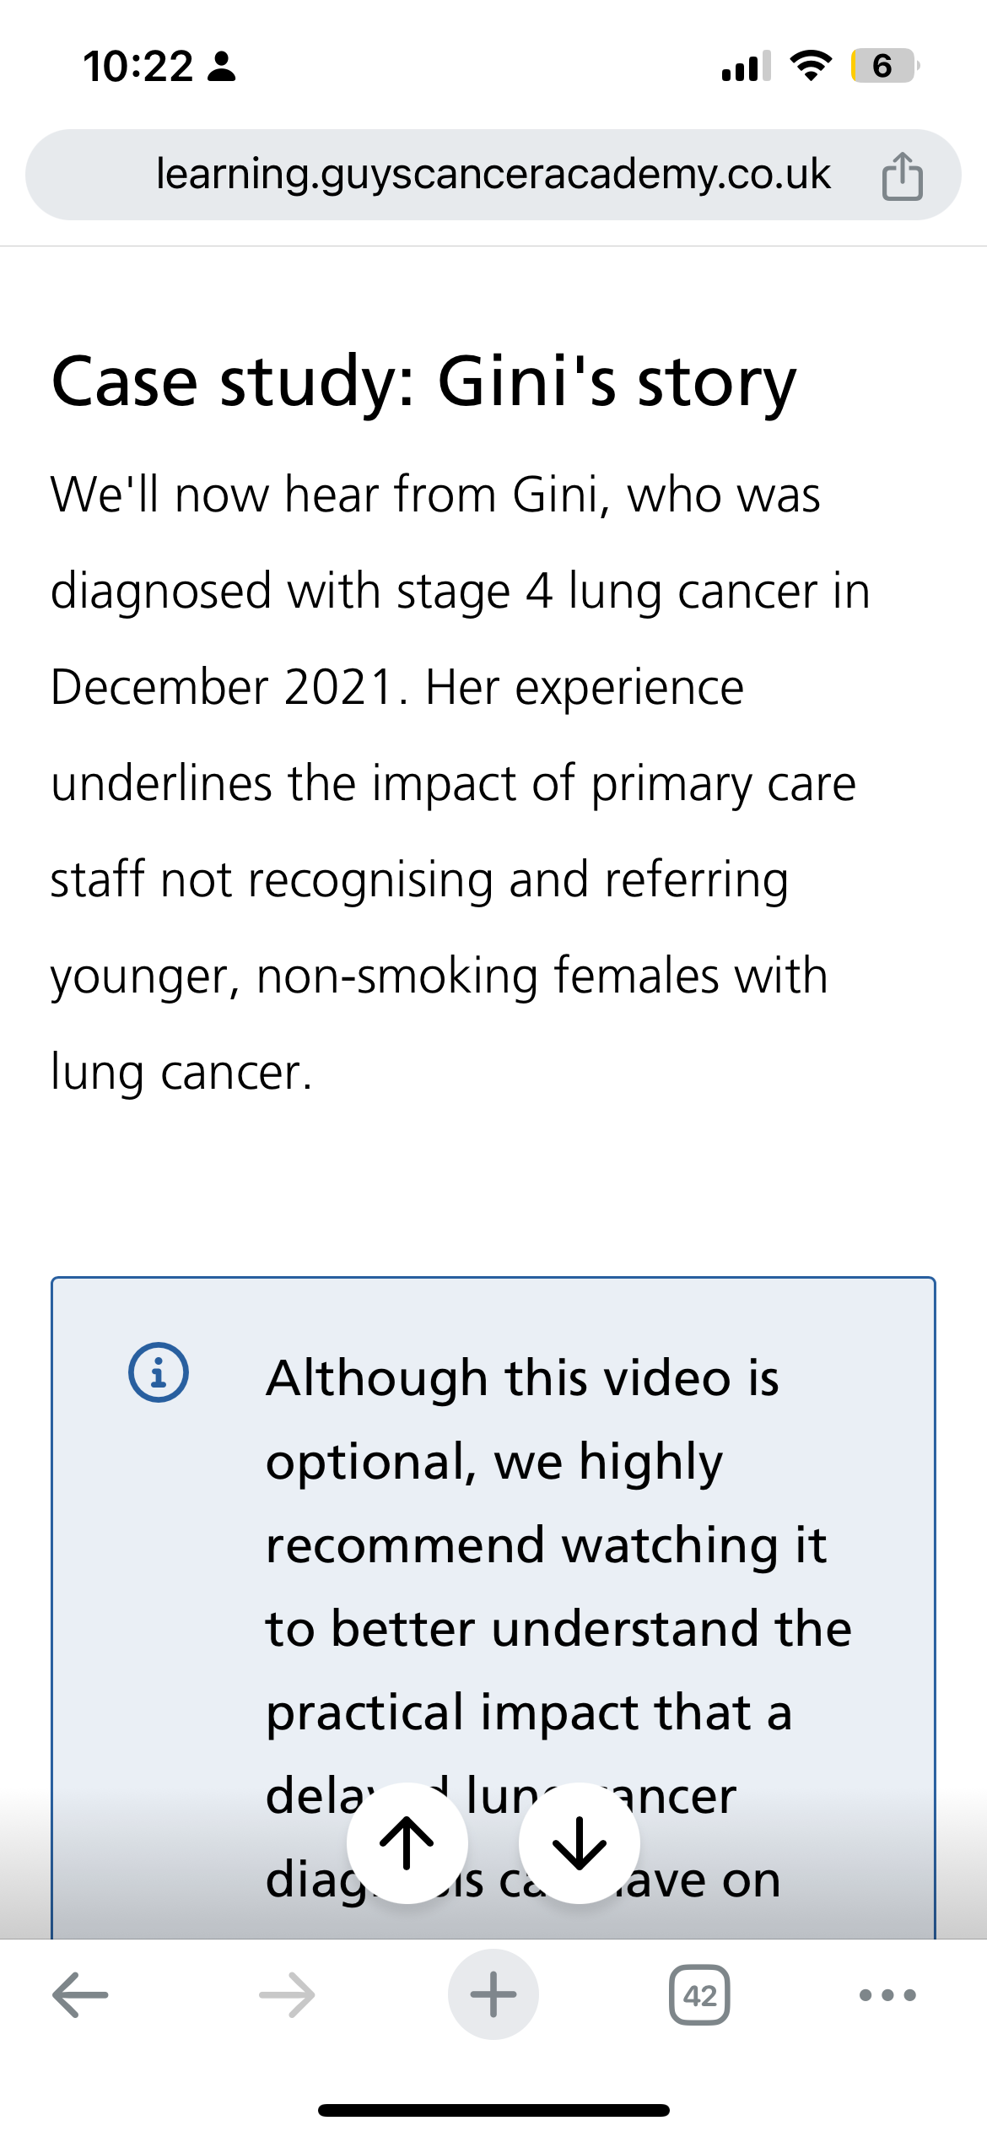Viewport: 987px width, 2137px height.
Task: Tap the share icon in address bar
Action: 902,176
